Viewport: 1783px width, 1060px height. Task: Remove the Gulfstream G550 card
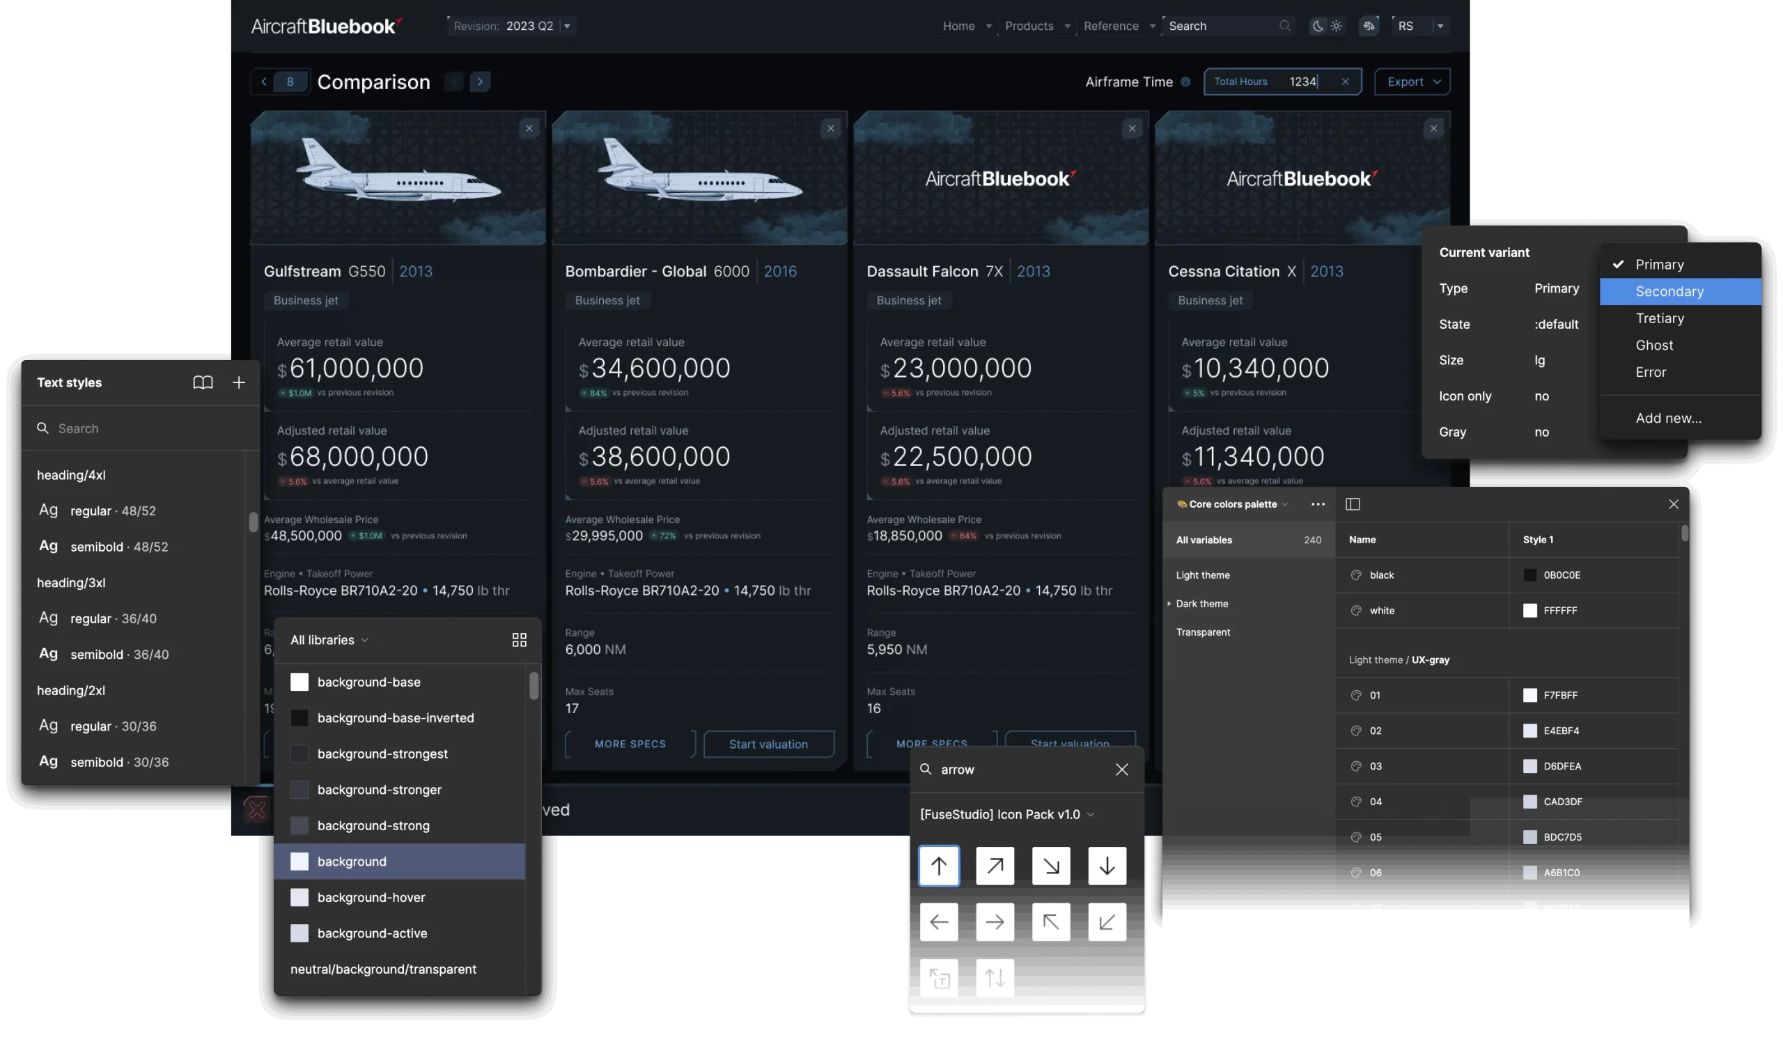click(x=529, y=129)
